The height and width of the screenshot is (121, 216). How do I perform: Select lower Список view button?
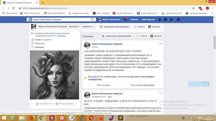click(142, 36)
